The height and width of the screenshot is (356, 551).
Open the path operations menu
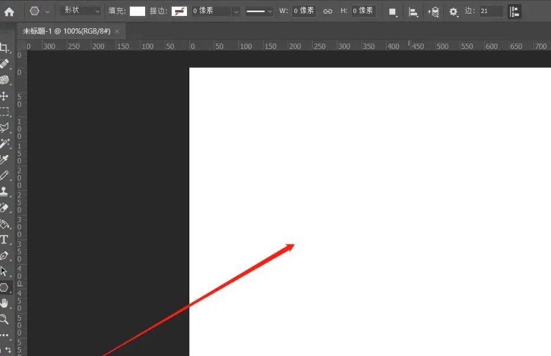pyautogui.click(x=392, y=11)
